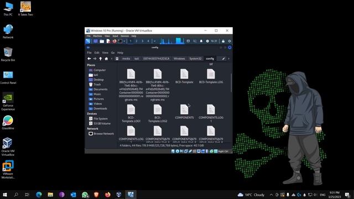Switch to workspace 3 in Kali panel
Screen dimensions: 354x199
click(142, 41)
